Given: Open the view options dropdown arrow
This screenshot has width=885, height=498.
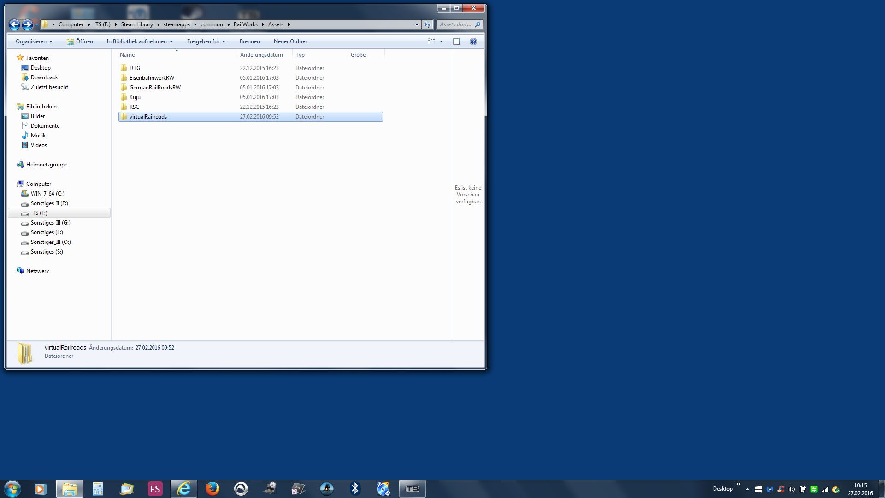Looking at the screenshot, I should pos(441,41).
